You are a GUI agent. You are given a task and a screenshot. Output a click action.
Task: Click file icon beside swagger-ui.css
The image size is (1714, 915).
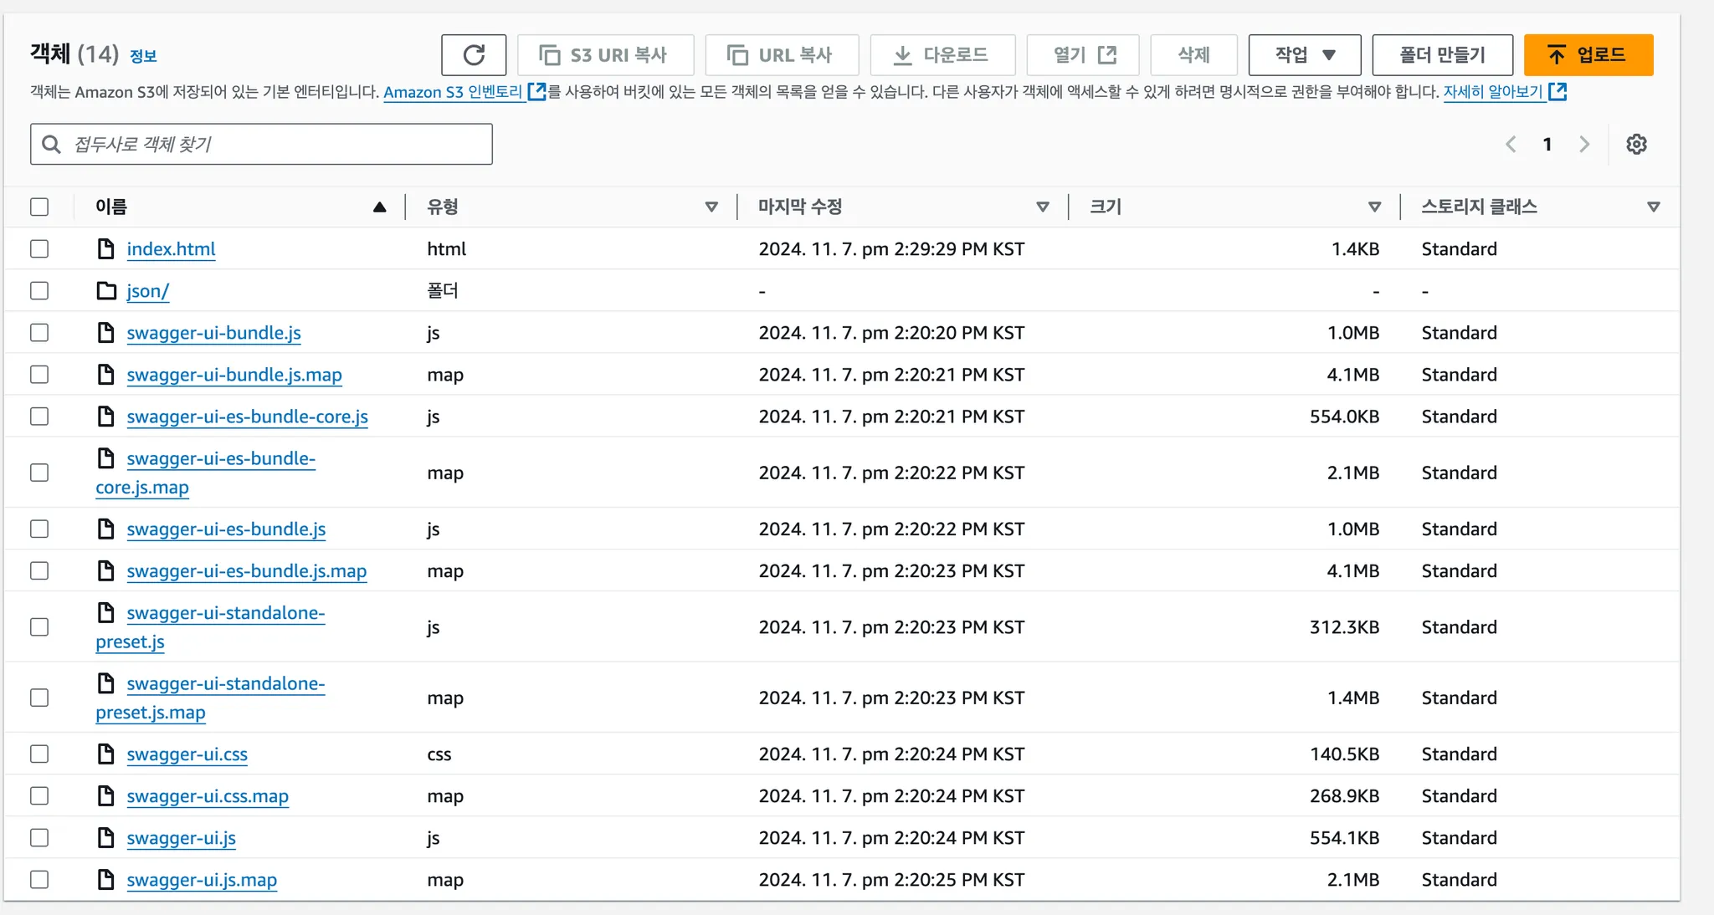point(106,754)
